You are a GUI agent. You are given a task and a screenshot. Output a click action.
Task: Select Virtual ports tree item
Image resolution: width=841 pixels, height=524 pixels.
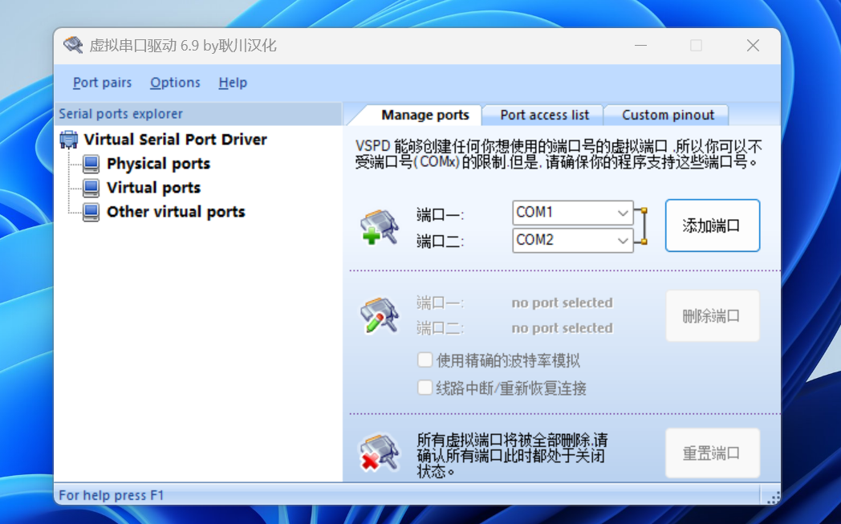pos(153,188)
